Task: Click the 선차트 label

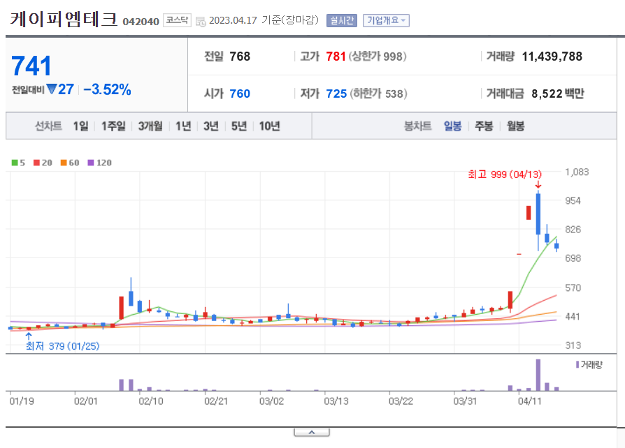Action: click(48, 126)
